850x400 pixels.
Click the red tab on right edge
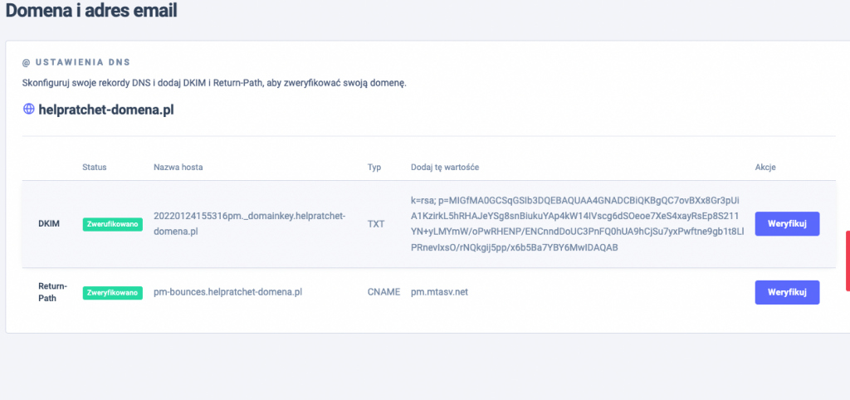coord(847,261)
